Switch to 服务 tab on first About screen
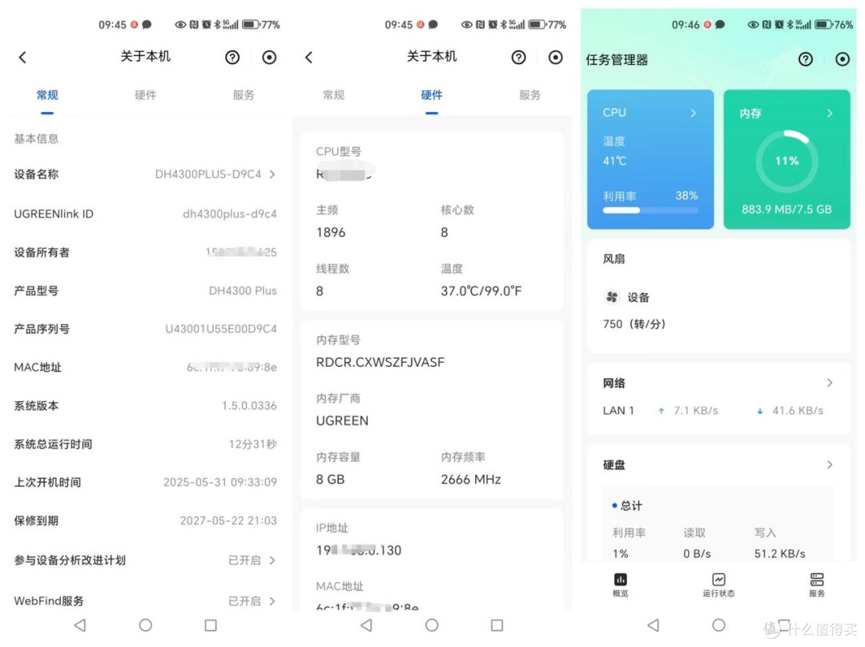 coord(243,94)
